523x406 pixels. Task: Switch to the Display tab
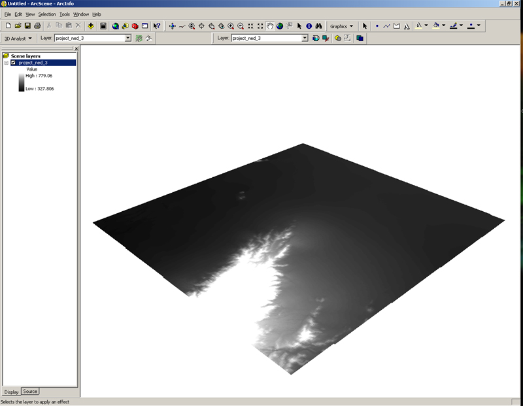[12, 392]
